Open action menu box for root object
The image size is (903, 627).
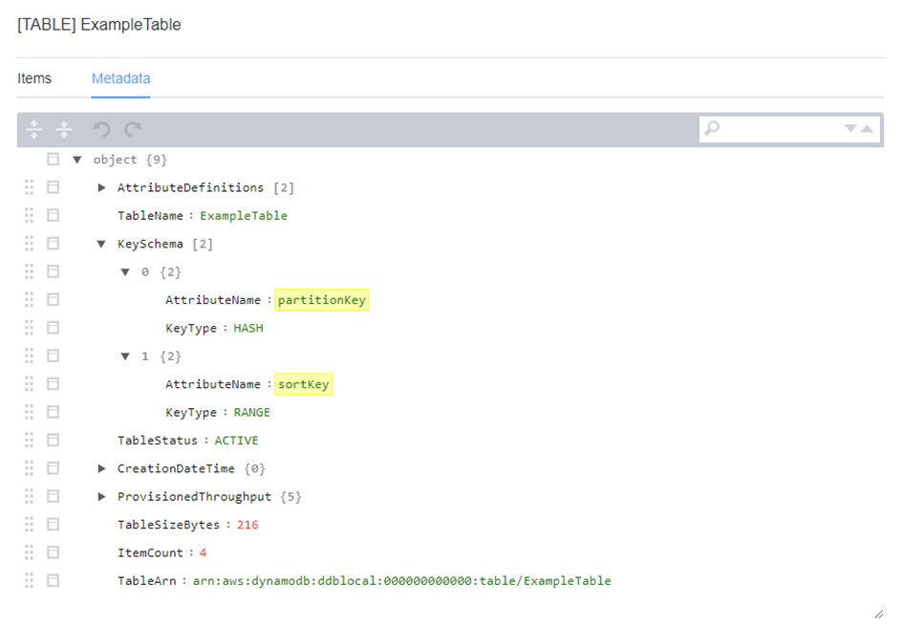coord(53,159)
